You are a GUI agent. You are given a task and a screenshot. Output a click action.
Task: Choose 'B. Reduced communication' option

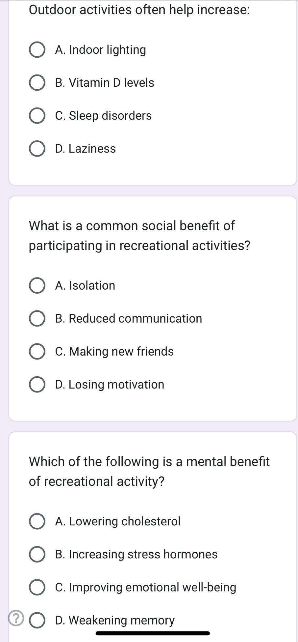(37, 318)
